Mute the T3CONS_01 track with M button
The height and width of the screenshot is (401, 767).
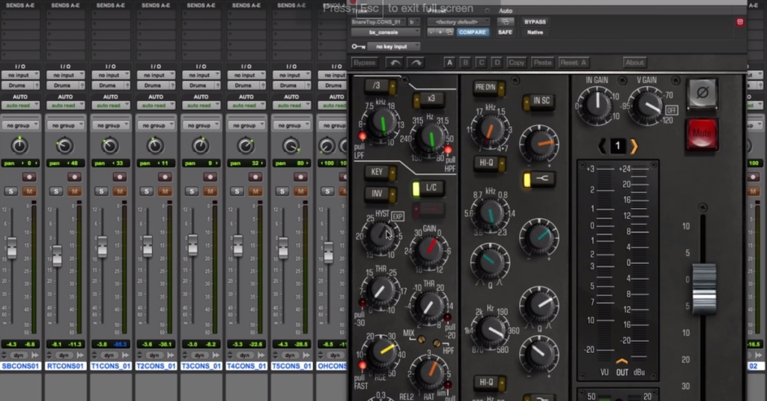point(210,191)
